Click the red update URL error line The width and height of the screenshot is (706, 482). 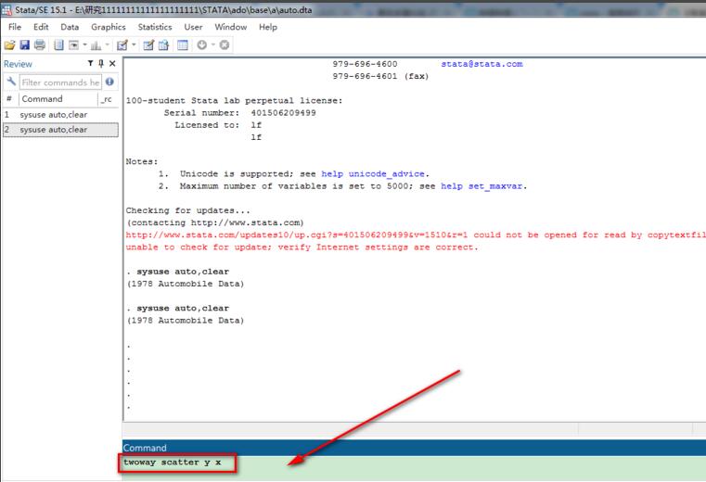[416, 235]
